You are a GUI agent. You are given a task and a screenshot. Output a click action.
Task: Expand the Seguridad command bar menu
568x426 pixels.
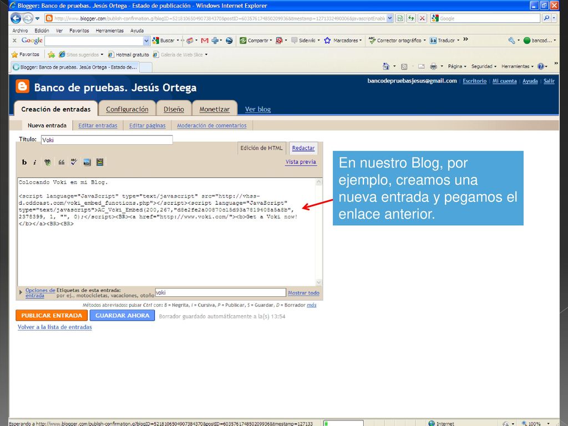(x=484, y=67)
